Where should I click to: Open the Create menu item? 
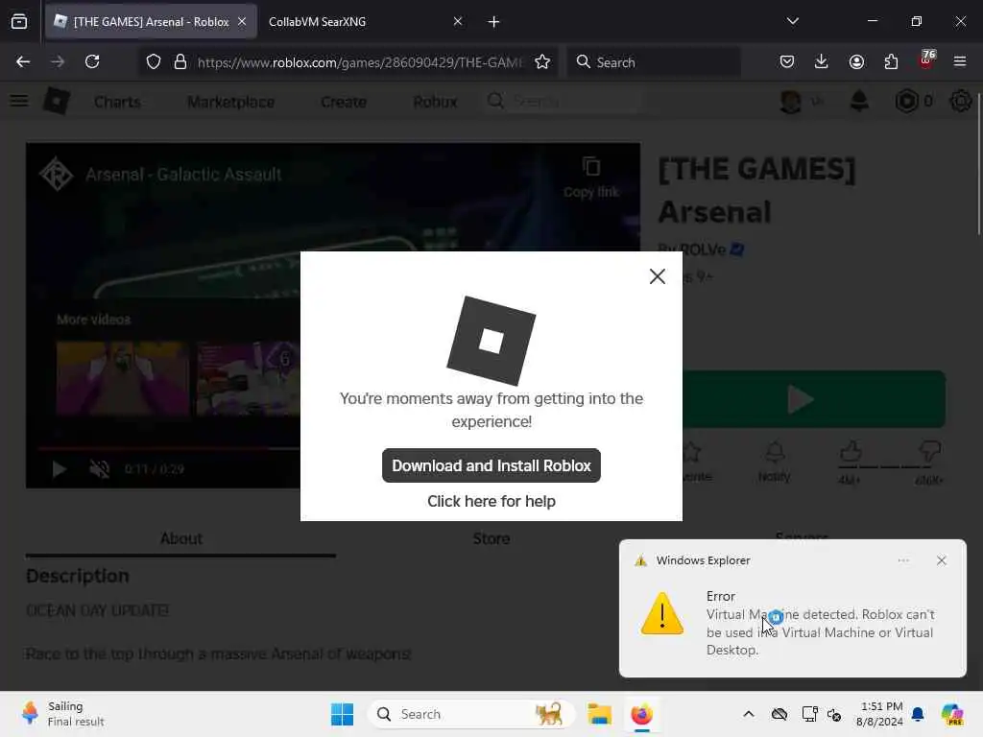point(344,102)
